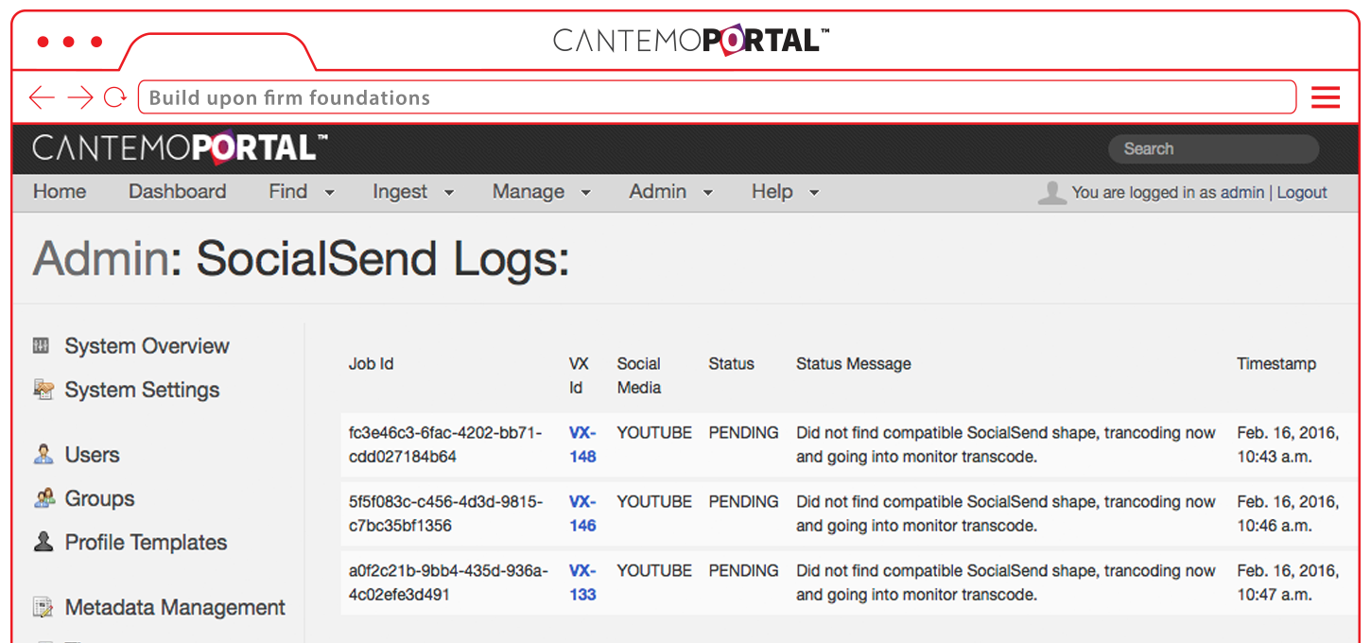Image resolution: width=1371 pixels, height=643 pixels.
Task: Click PENDING status in VX-148 row
Action: pyautogui.click(x=743, y=432)
